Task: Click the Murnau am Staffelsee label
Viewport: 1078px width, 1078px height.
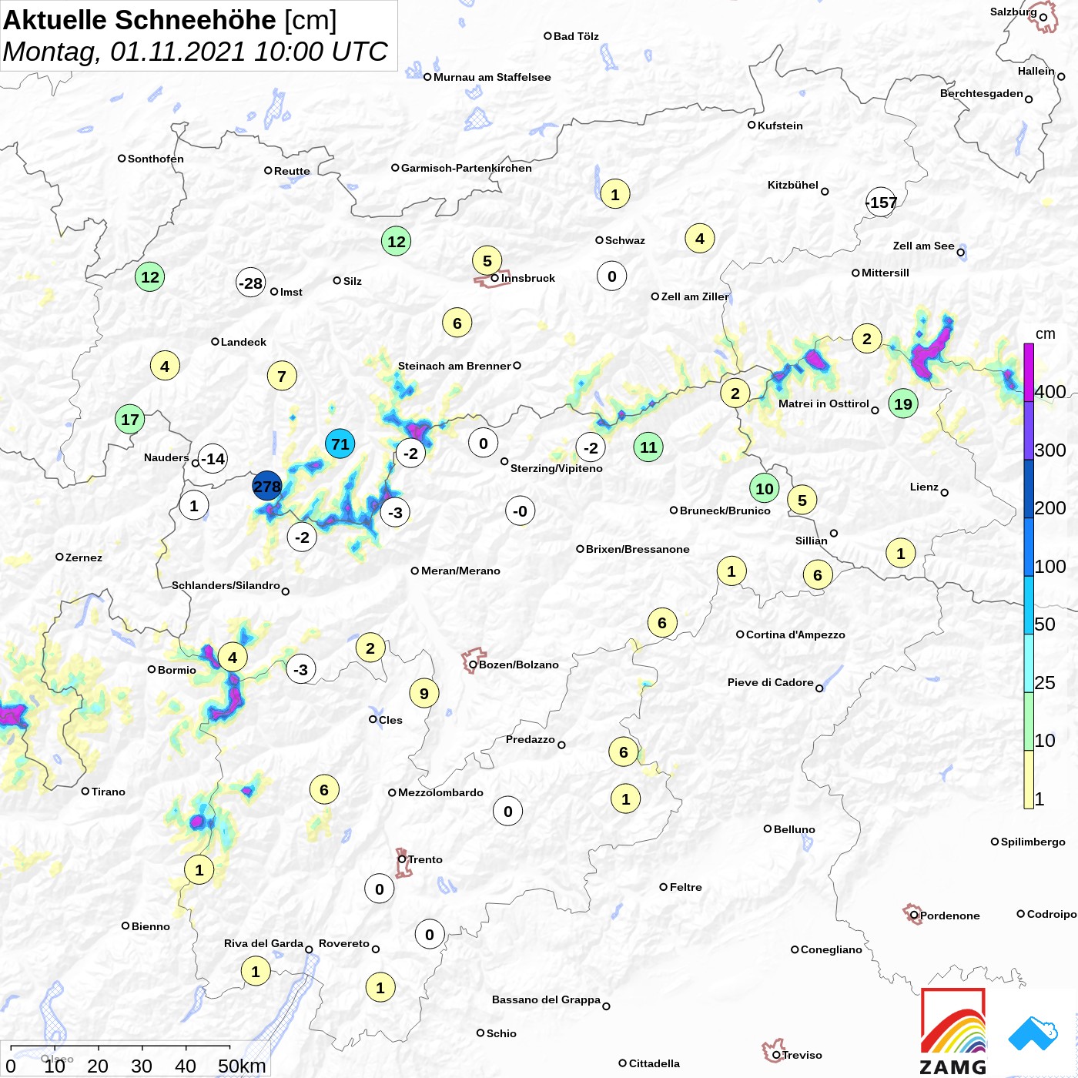Action: 492,77
